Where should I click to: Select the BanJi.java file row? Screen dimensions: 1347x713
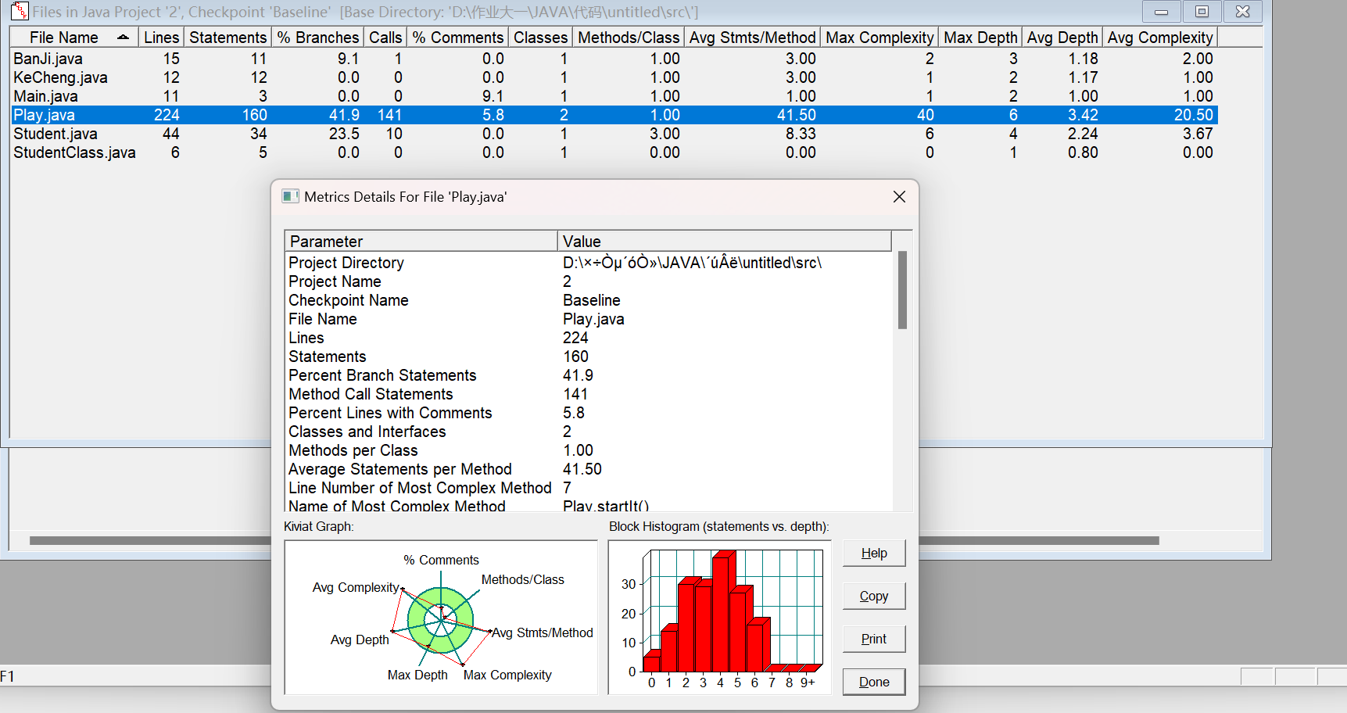[x=48, y=59]
